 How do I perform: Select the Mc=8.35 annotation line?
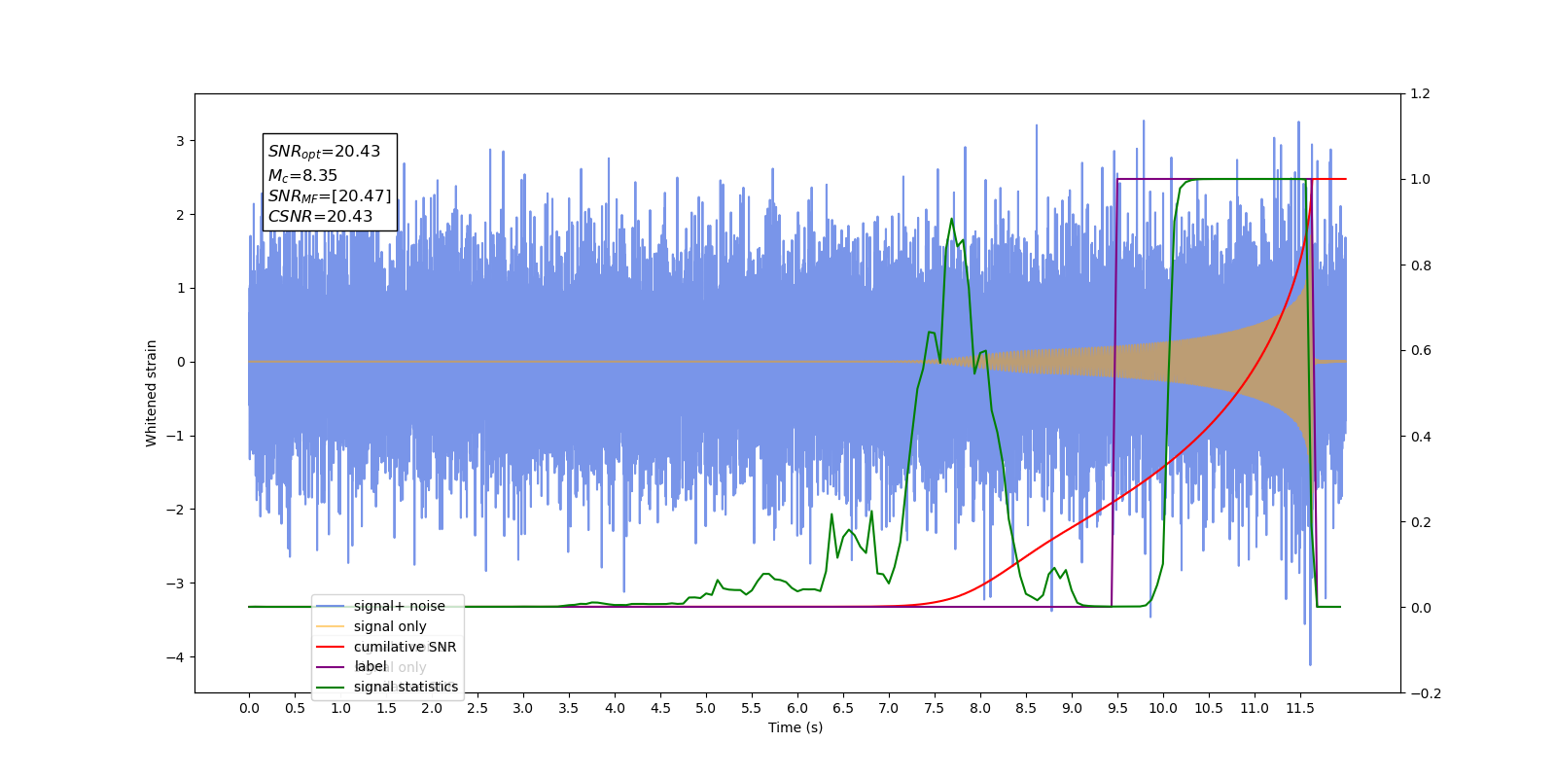tap(303, 175)
